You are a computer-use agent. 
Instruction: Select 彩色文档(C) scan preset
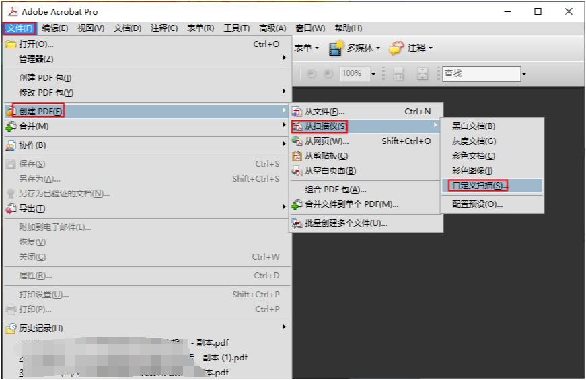point(492,156)
